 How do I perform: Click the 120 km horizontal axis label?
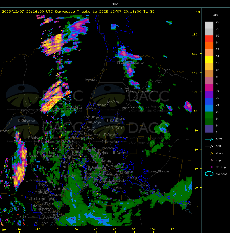click(x=172, y=229)
